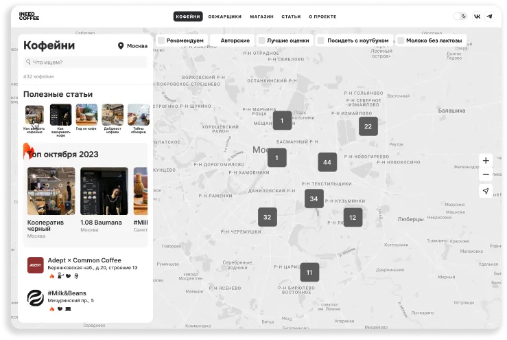The height and width of the screenshot is (340, 507).
Task: Open the Статьи navigation tab
Action: [291, 16]
